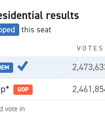Viewport: 105px width, 118px height.
Task: Click the 2,473,633 vote count
Action: point(89,67)
